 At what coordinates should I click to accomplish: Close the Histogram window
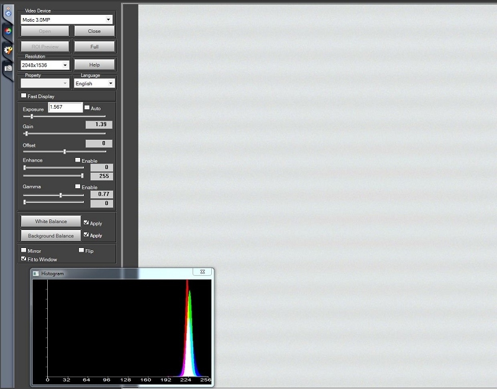pos(202,273)
